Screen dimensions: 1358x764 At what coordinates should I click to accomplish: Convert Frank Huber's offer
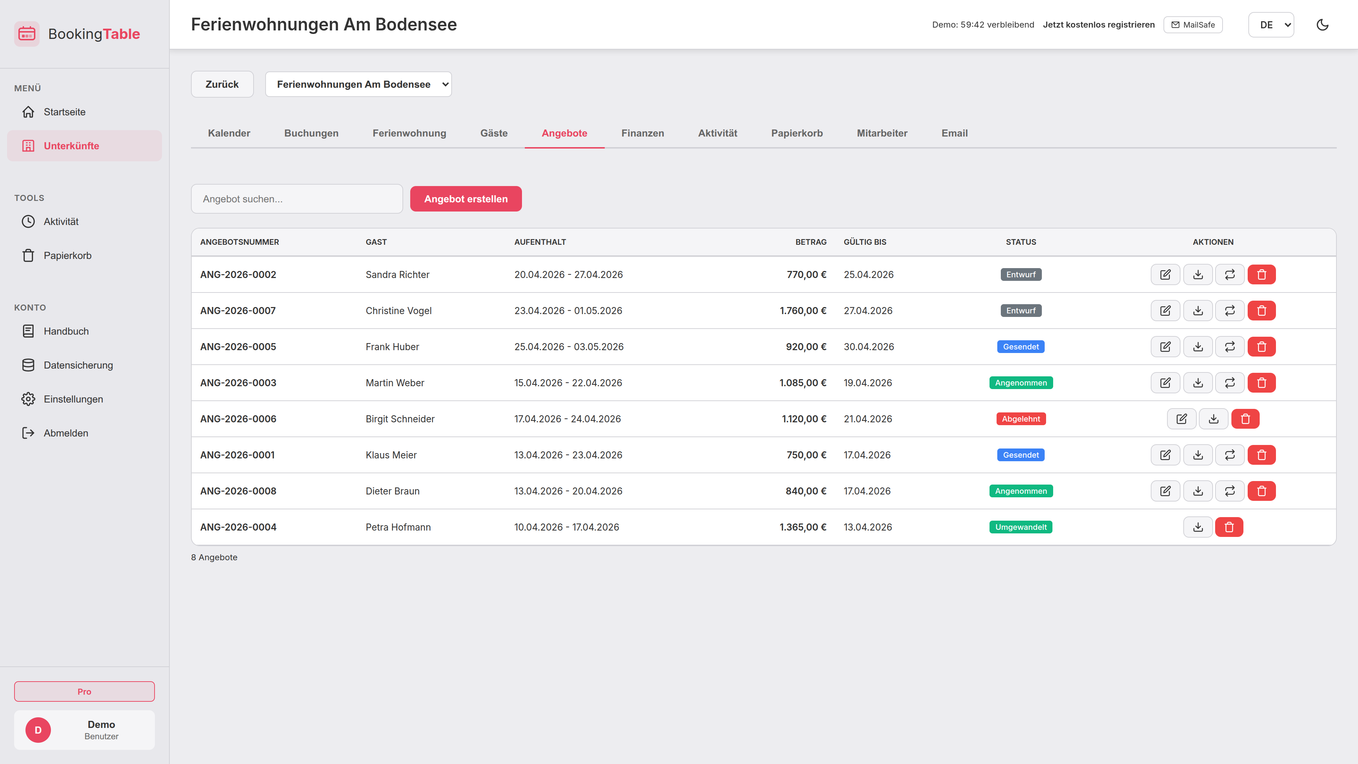pyautogui.click(x=1229, y=347)
